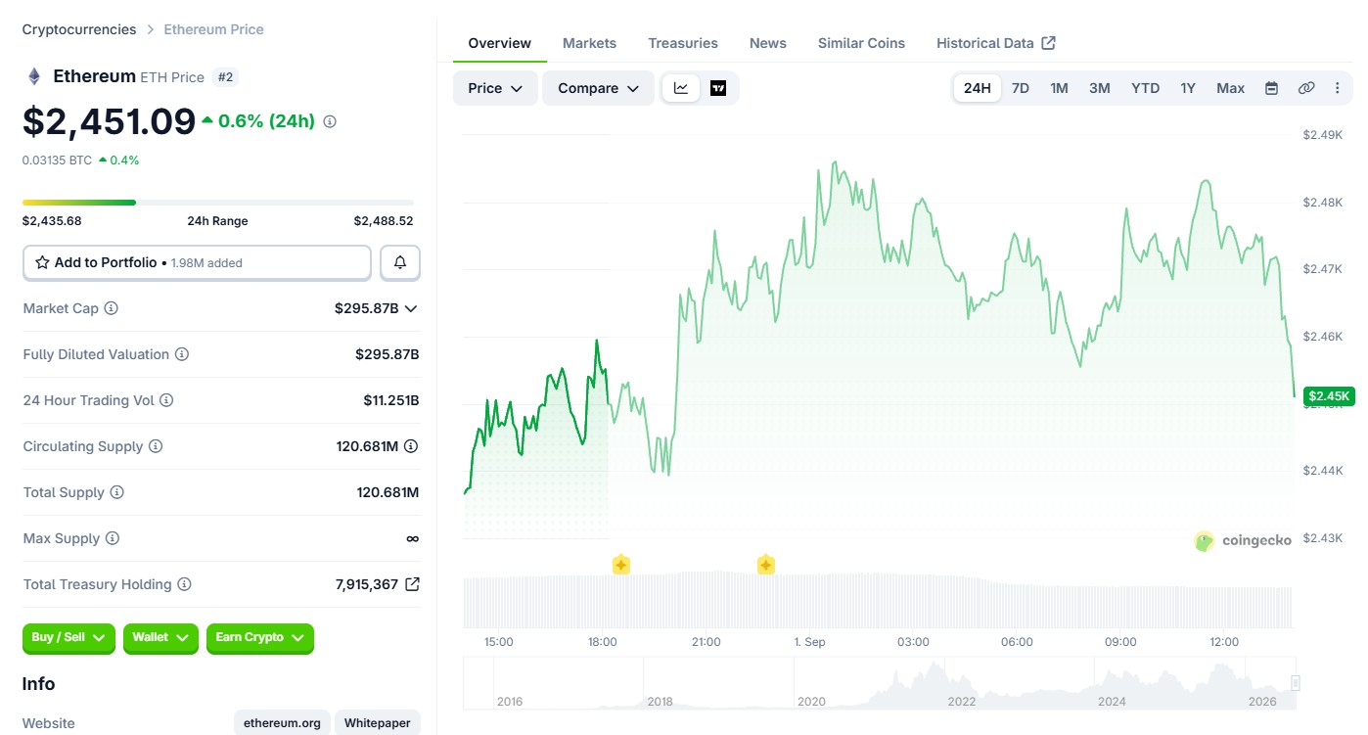Show 24 Hour Trading Vol info icon
The height and width of the screenshot is (735, 1368).
pyautogui.click(x=166, y=400)
